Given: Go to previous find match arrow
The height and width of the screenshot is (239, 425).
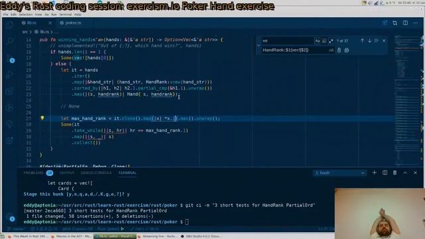Looking at the screenshot, I should tap(362, 40).
